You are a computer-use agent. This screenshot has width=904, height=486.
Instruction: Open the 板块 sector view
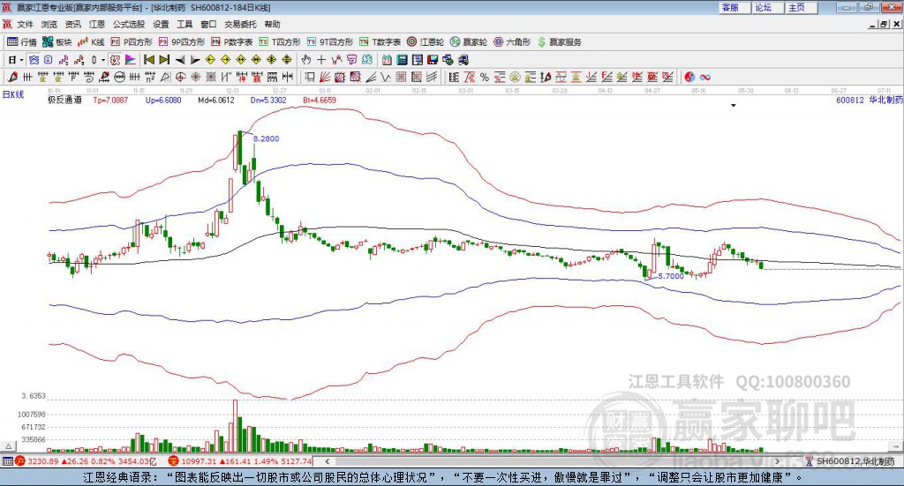click(57, 42)
